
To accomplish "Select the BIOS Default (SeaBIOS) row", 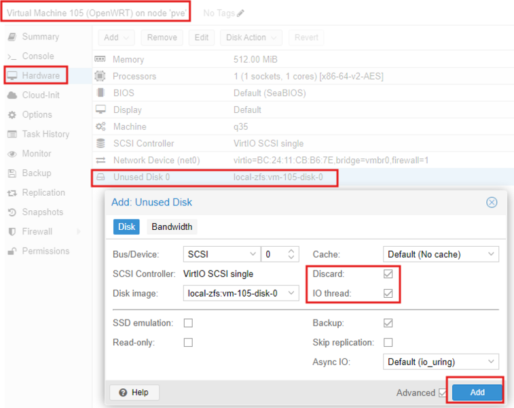I will (x=303, y=93).
